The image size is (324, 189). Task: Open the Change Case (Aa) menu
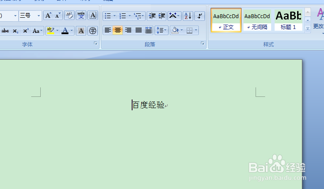click(37, 31)
